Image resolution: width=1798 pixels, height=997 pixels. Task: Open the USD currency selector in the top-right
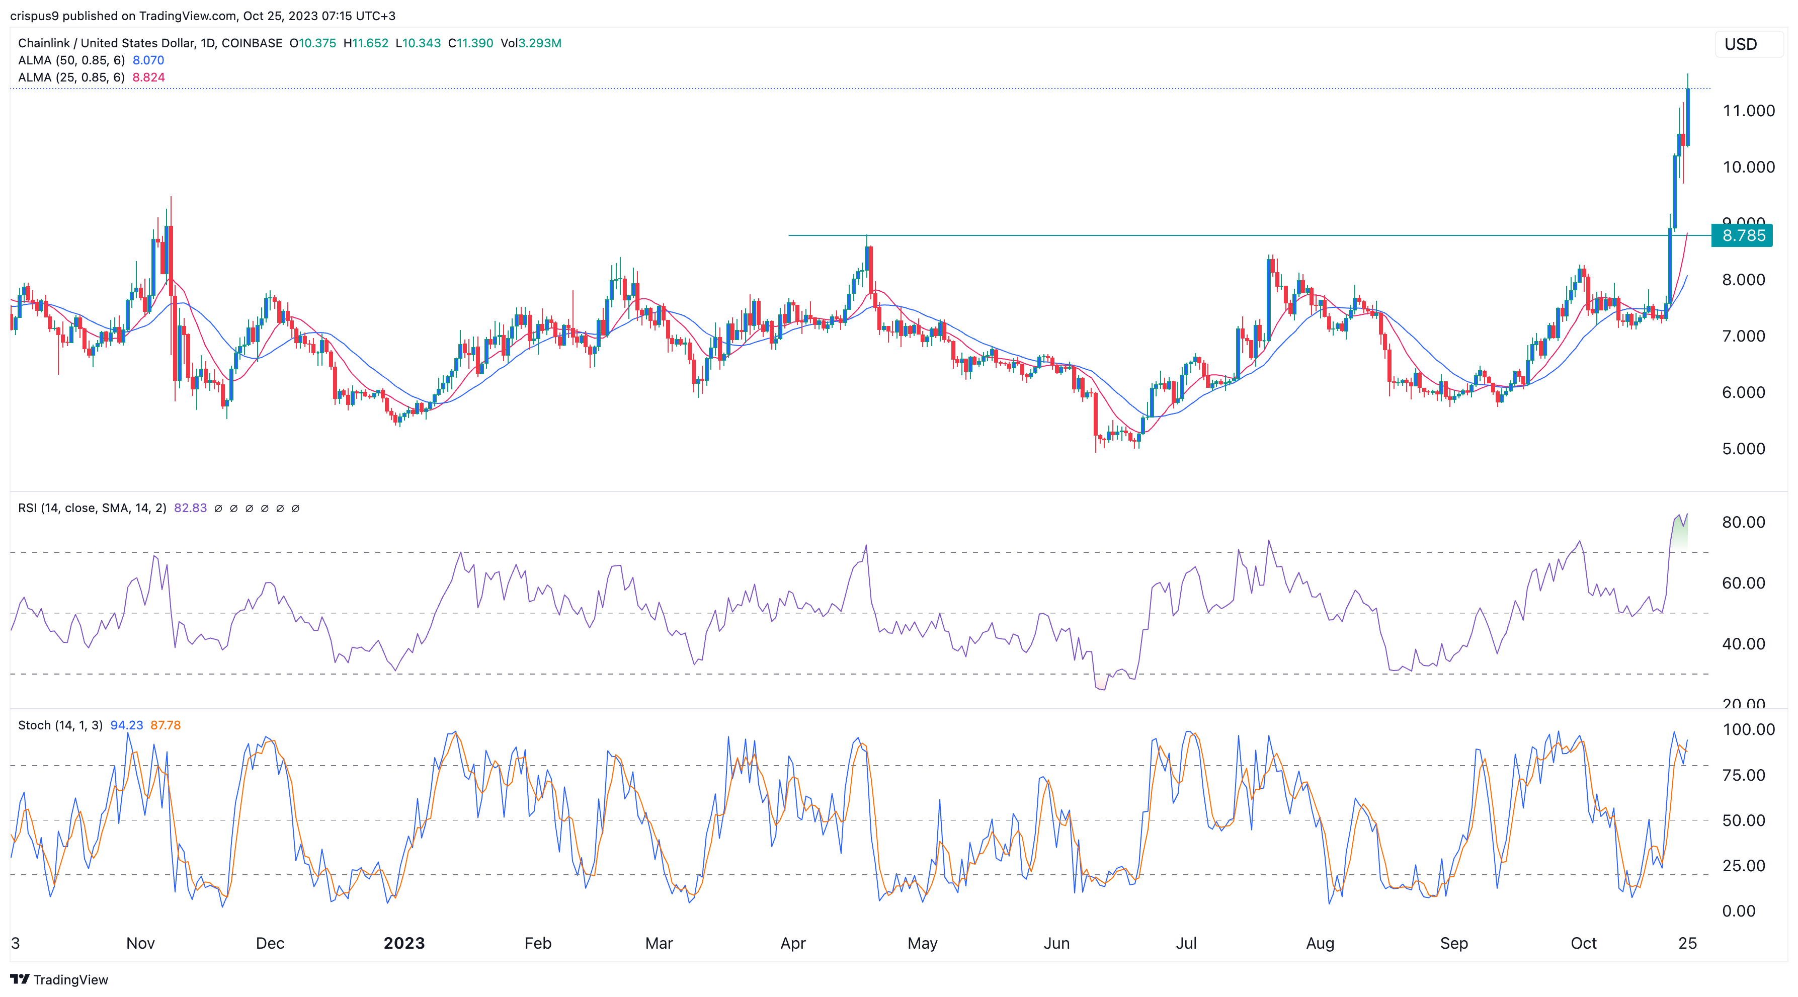(x=1742, y=45)
